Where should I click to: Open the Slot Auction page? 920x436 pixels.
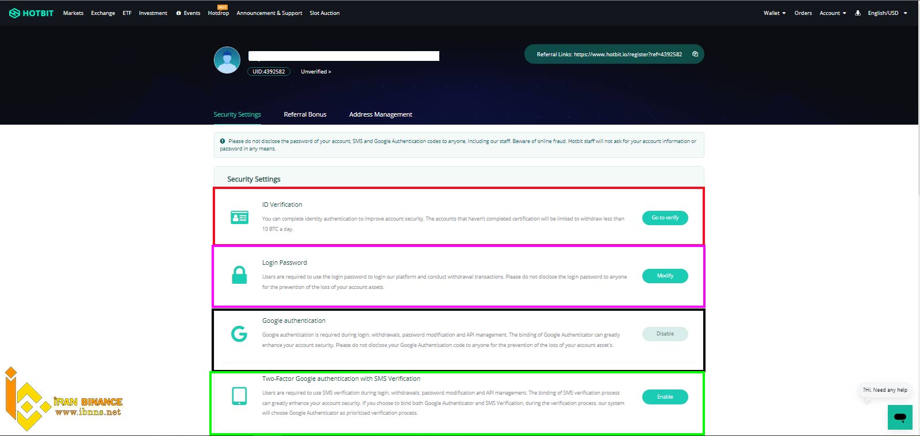(x=324, y=13)
